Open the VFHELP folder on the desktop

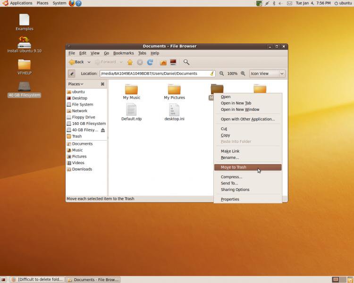coord(25,67)
